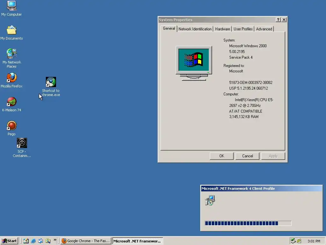Click the Microsoft .NET Framework taskbar button
The width and height of the screenshot is (326, 245).
coord(138,241)
